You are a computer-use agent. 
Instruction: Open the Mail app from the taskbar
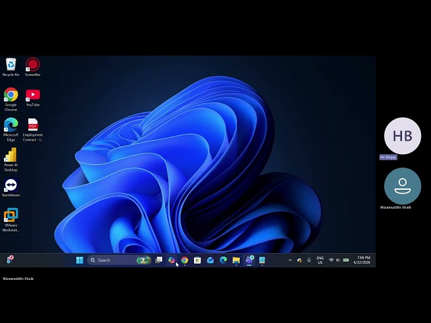tap(210, 260)
